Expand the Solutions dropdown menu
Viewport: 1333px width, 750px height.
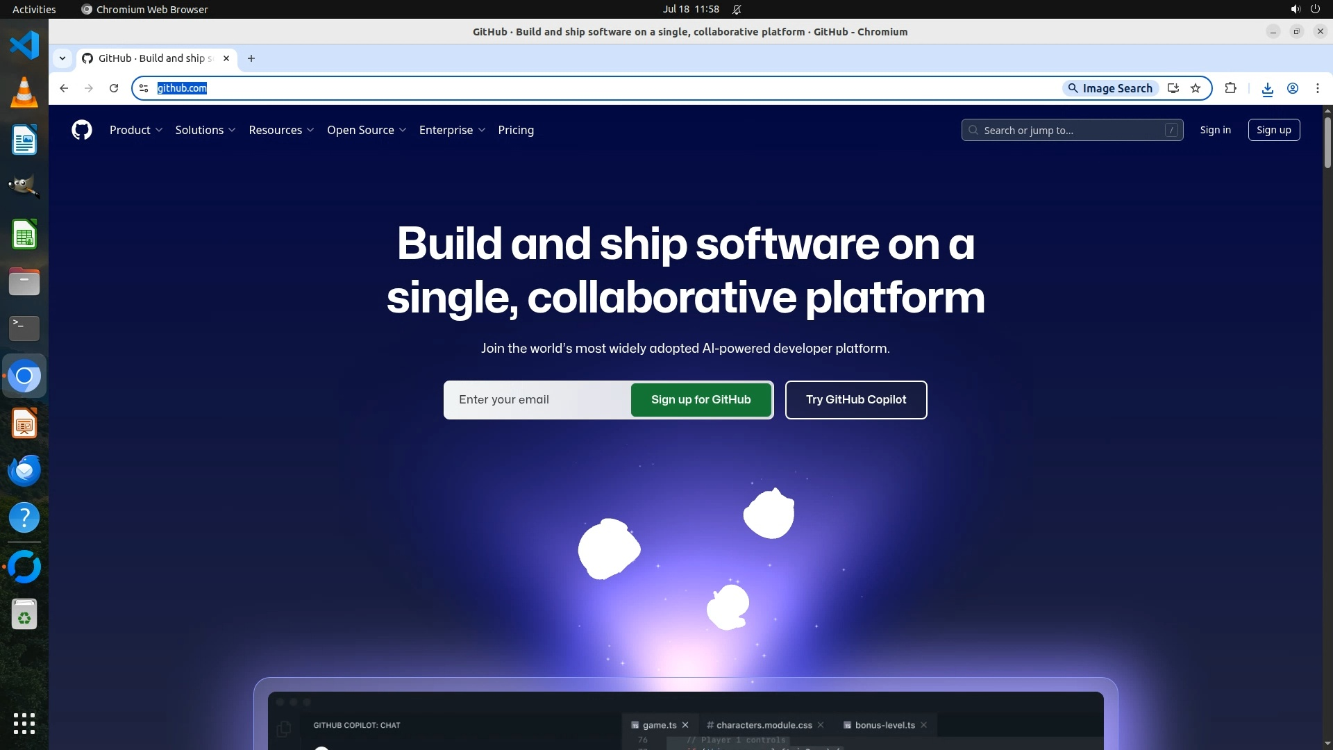pos(205,130)
